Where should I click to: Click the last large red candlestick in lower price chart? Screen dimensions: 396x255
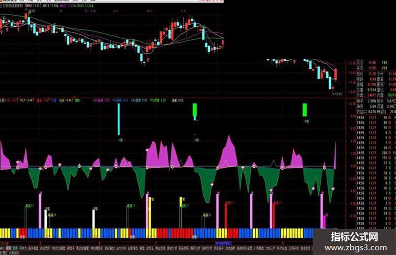336,75
